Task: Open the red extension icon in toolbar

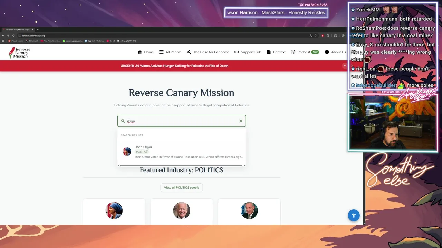Action: coord(323,35)
